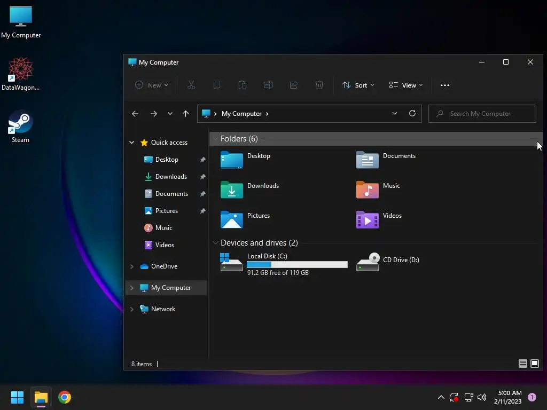547x410 pixels.
Task: Select the Local Disk (C:) drive
Action: pos(284,264)
